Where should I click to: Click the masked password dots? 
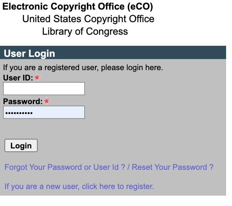[x=19, y=113]
